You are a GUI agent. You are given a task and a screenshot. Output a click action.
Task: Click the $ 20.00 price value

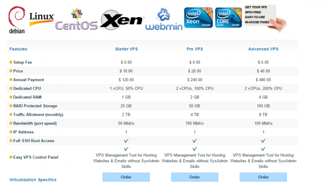click(x=195, y=71)
